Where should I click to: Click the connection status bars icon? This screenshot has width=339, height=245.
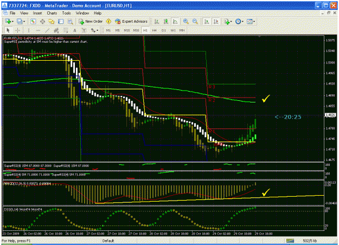[x=290, y=241]
